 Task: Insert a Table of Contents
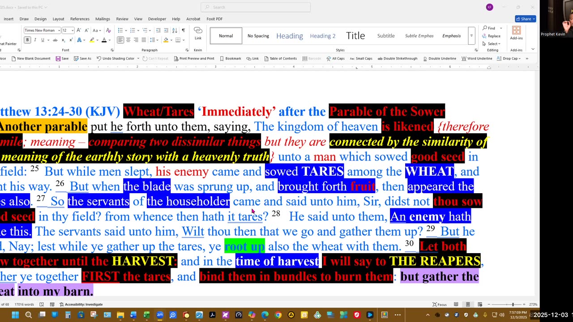click(281, 59)
